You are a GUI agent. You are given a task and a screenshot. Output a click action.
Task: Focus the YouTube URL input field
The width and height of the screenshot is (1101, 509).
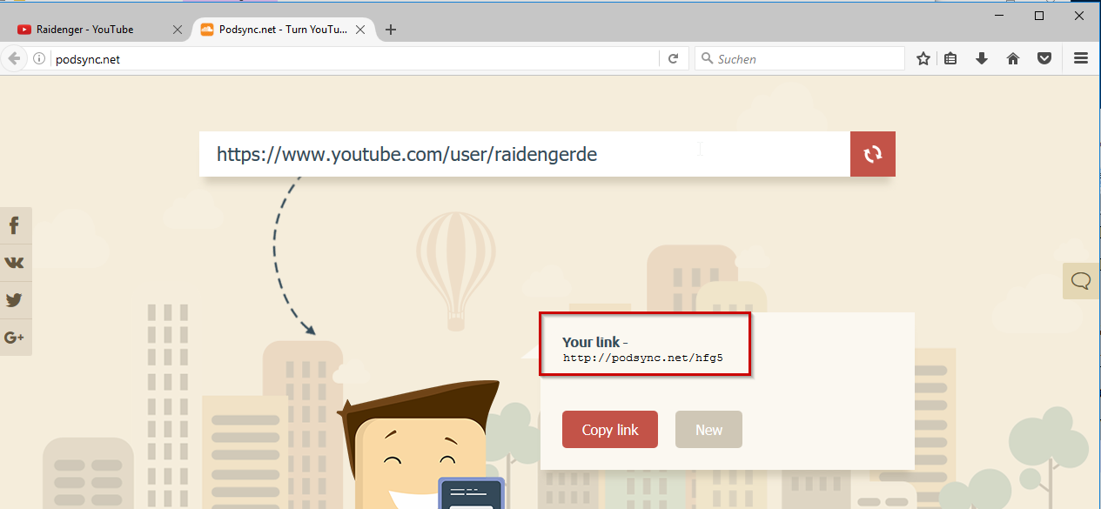[525, 154]
